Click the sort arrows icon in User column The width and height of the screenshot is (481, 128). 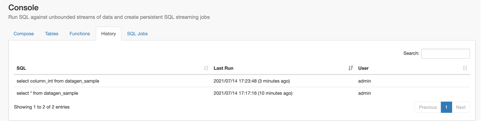click(x=465, y=68)
